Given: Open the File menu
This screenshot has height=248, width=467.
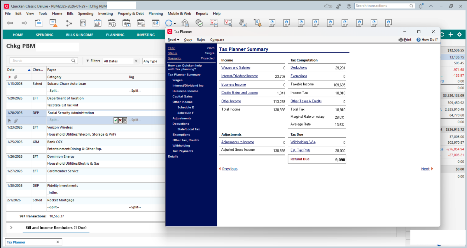Looking at the screenshot, I should coord(8,13).
